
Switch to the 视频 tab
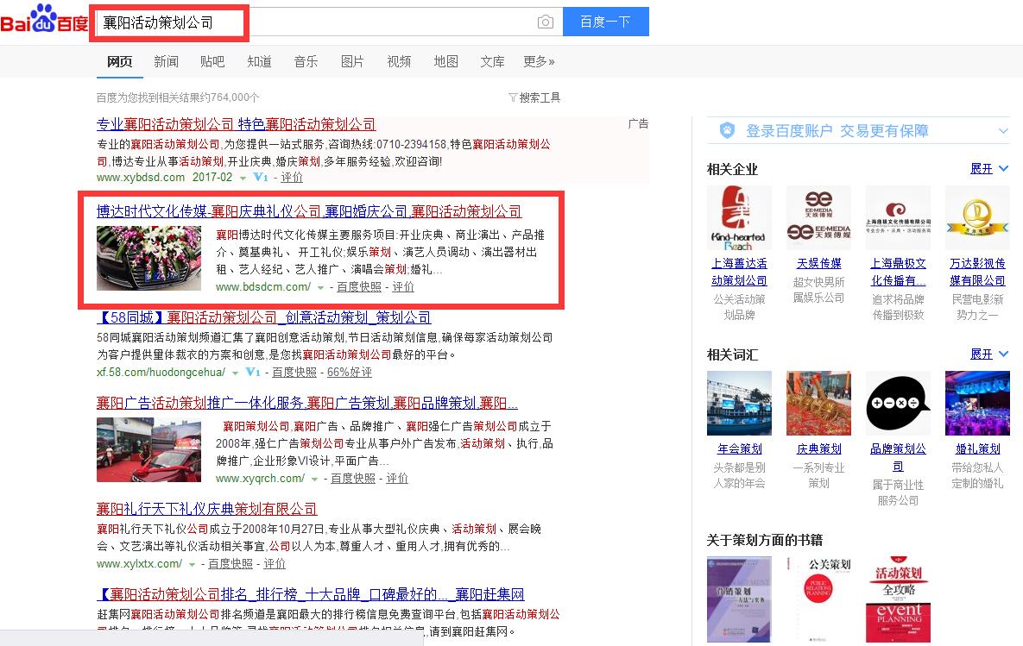(399, 61)
